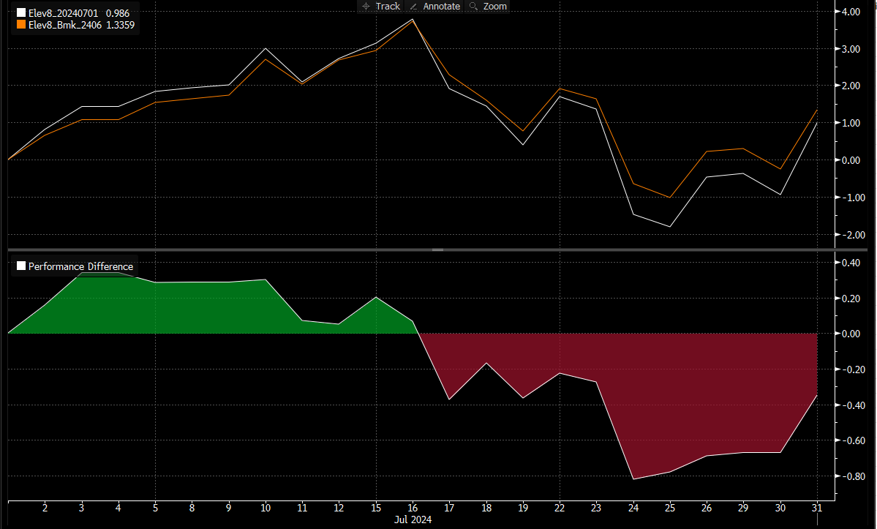Click the 1.3359 benchmark value
Screen dimensions: 877x529
[x=120, y=25]
